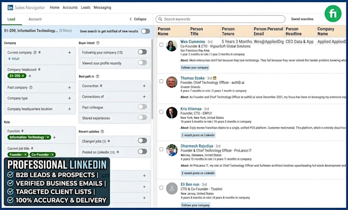This screenshot has width=348, height=210.
Task: Click Thomas Szoke profile photo
Action: pos(172,82)
